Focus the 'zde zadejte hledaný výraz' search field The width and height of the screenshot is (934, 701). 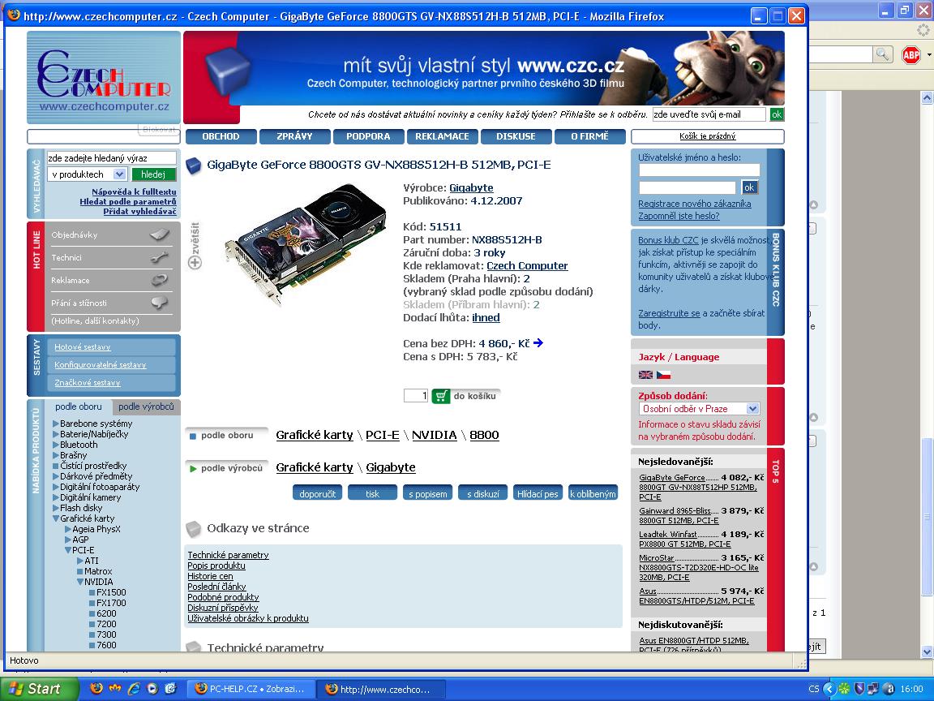click(x=111, y=158)
